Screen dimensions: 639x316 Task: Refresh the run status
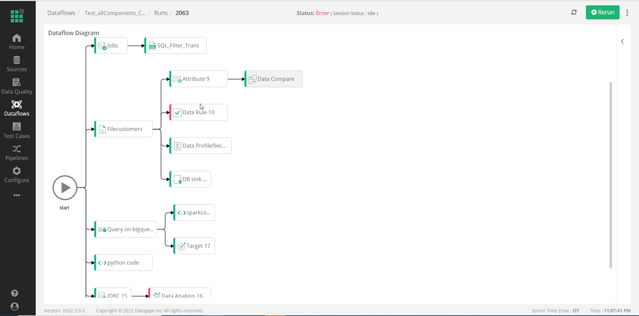pyautogui.click(x=574, y=12)
